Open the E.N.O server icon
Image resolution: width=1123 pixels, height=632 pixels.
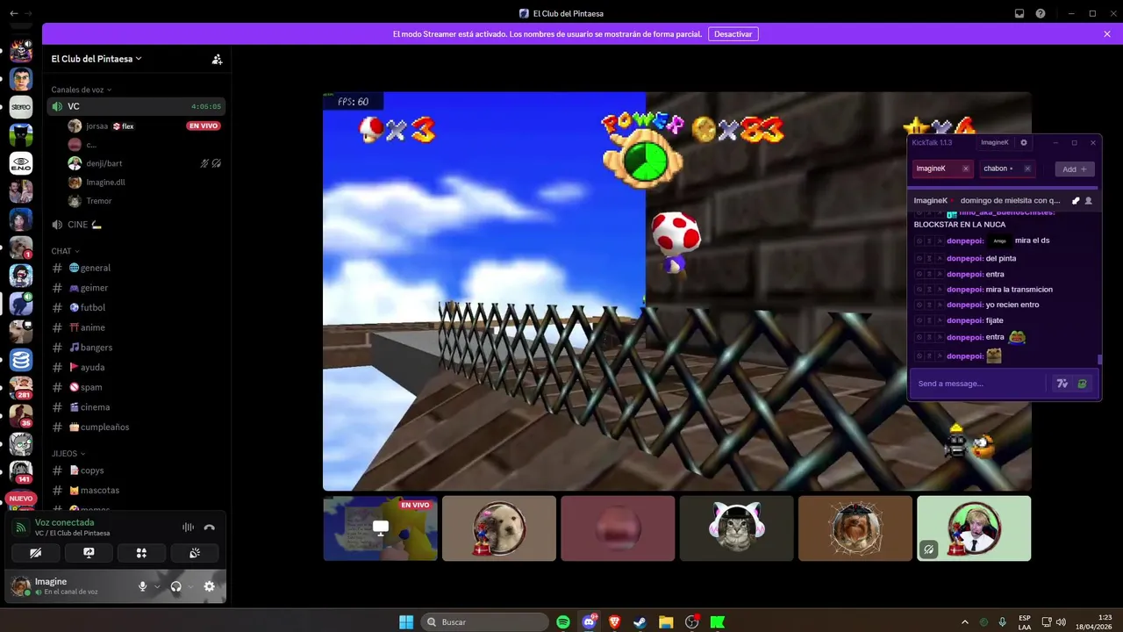[x=21, y=163]
